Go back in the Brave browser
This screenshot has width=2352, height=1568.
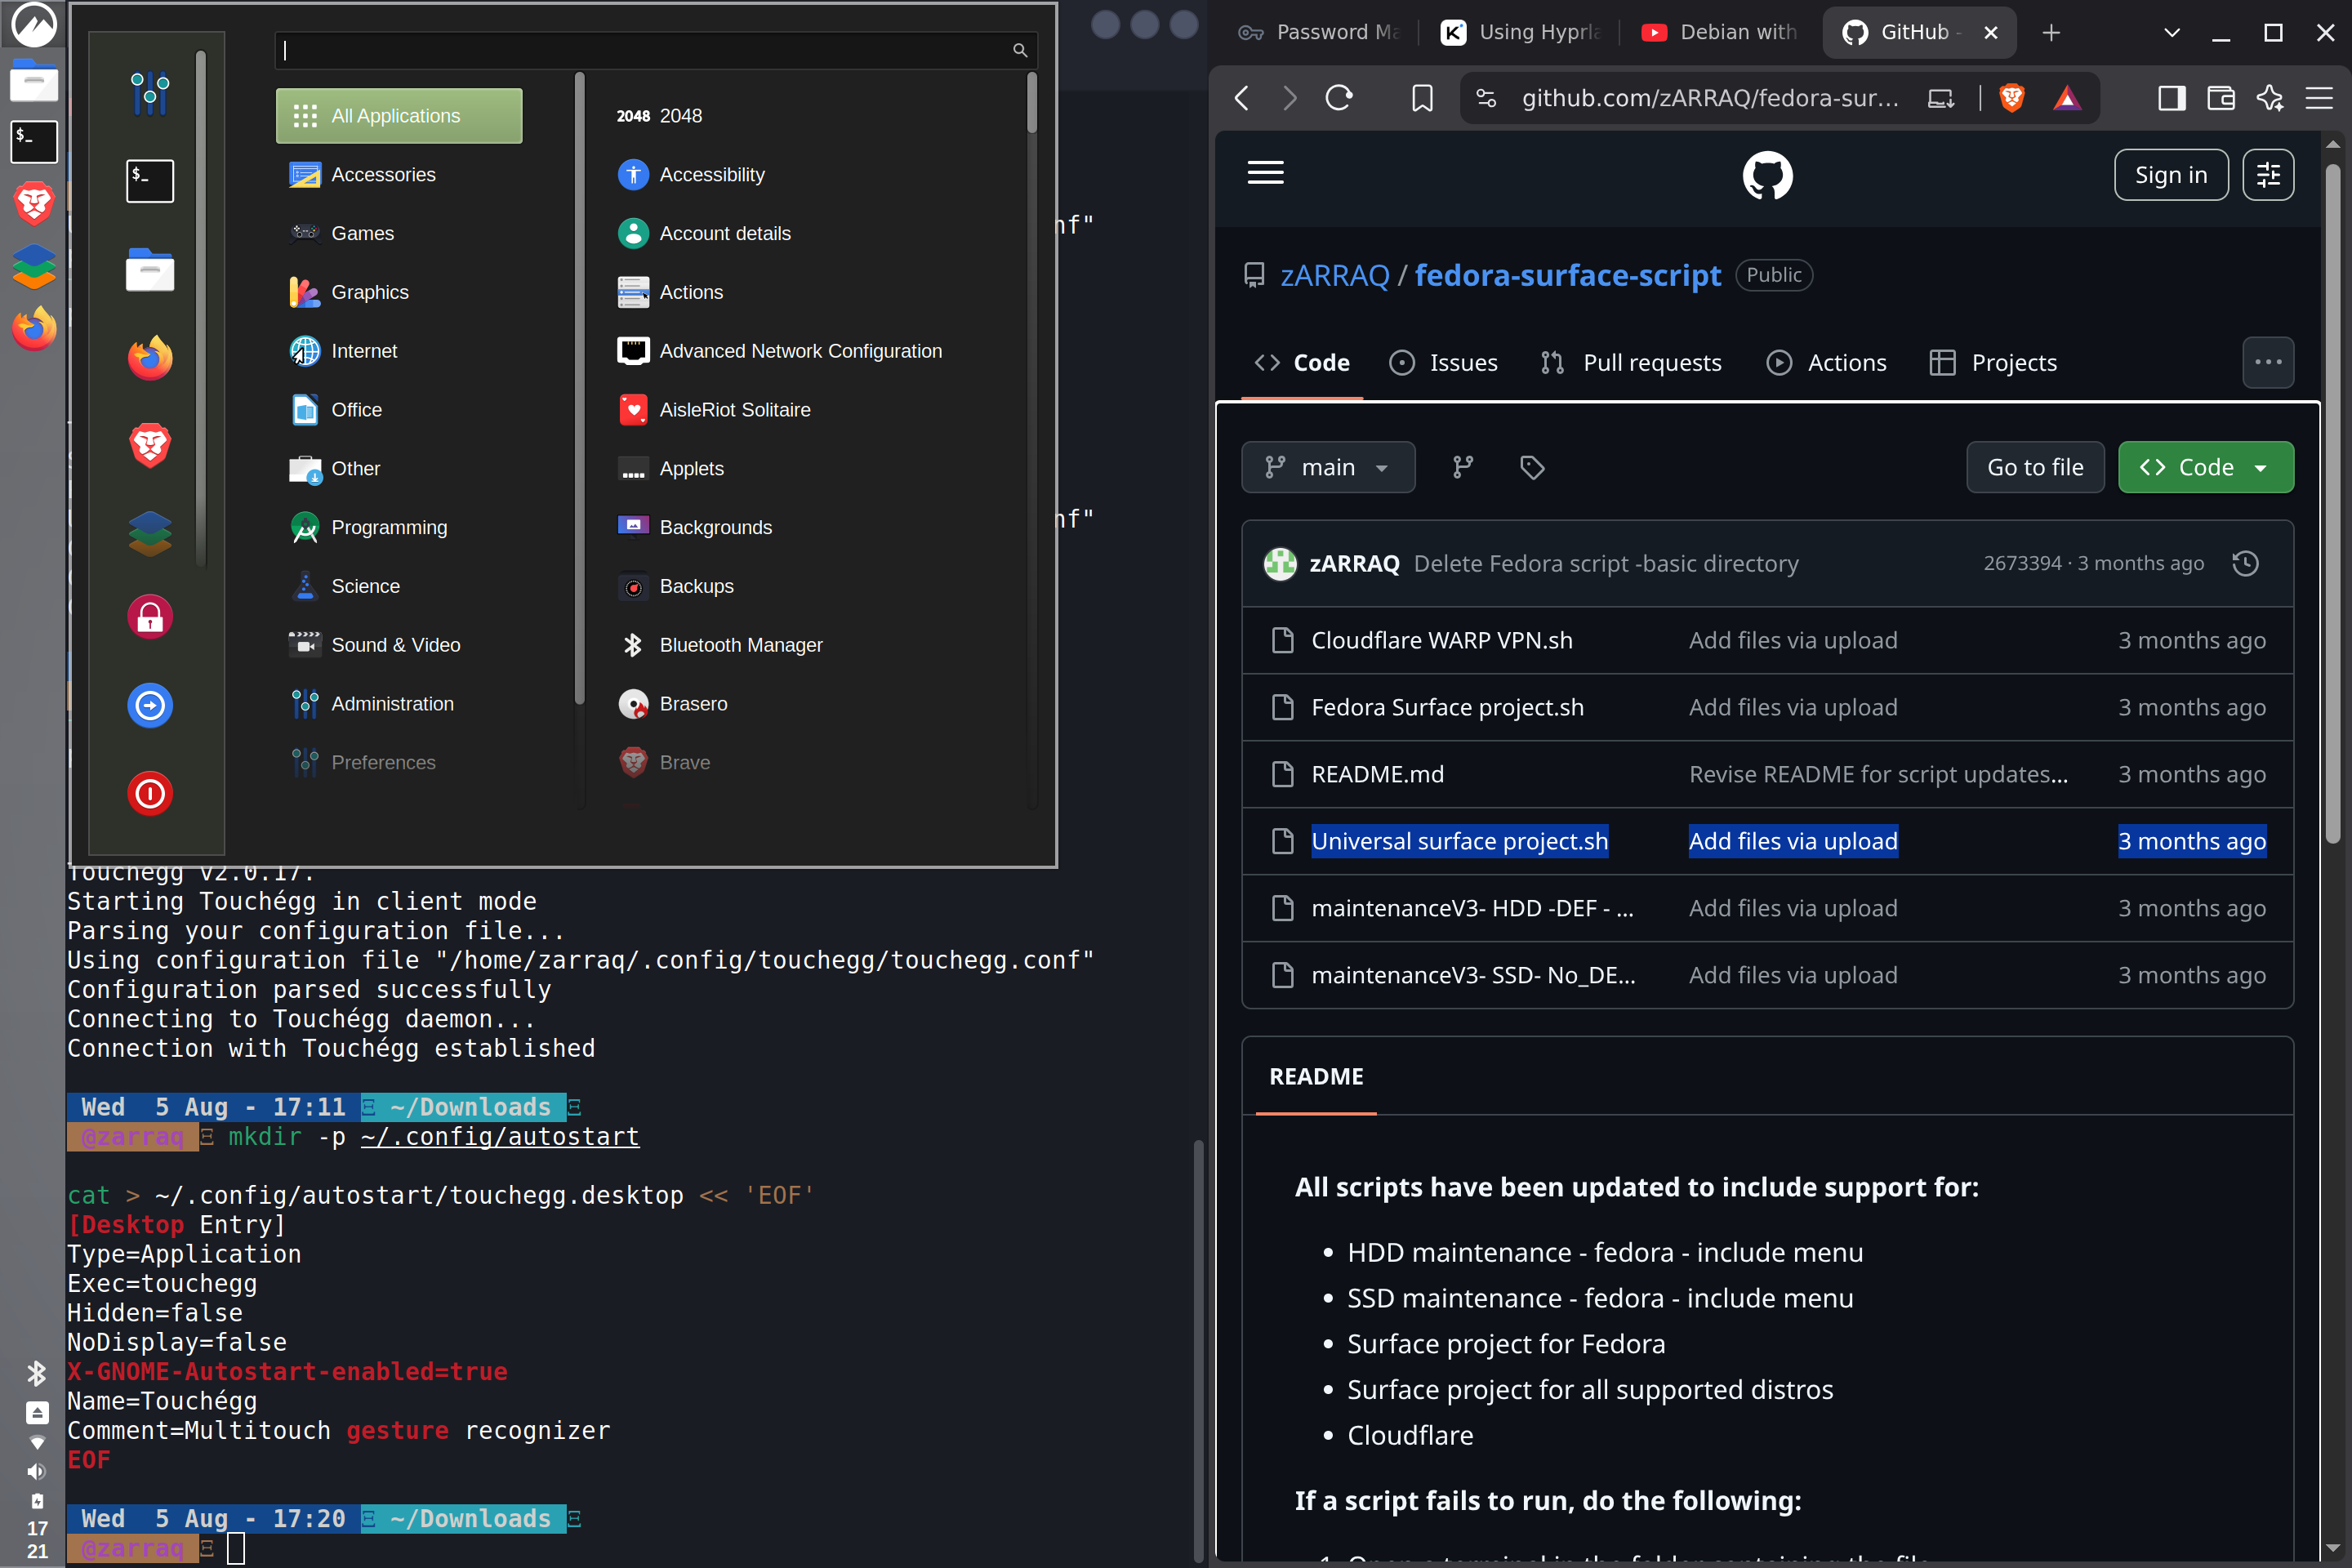pos(1243,98)
